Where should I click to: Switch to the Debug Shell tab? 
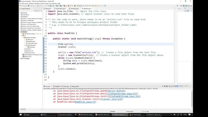pos(74,86)
